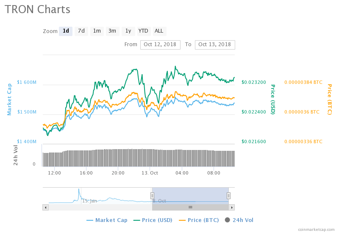
Task: Toggle Price (USD) series in legend
Action: pos(153,220)
